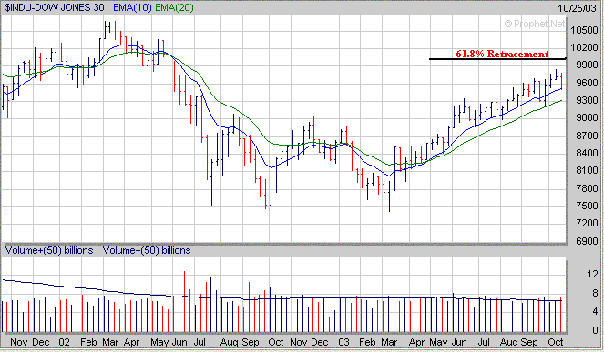Click the 7200 price axis label
Viewport: 604px width, 352px height.
(x=587, y=223)
